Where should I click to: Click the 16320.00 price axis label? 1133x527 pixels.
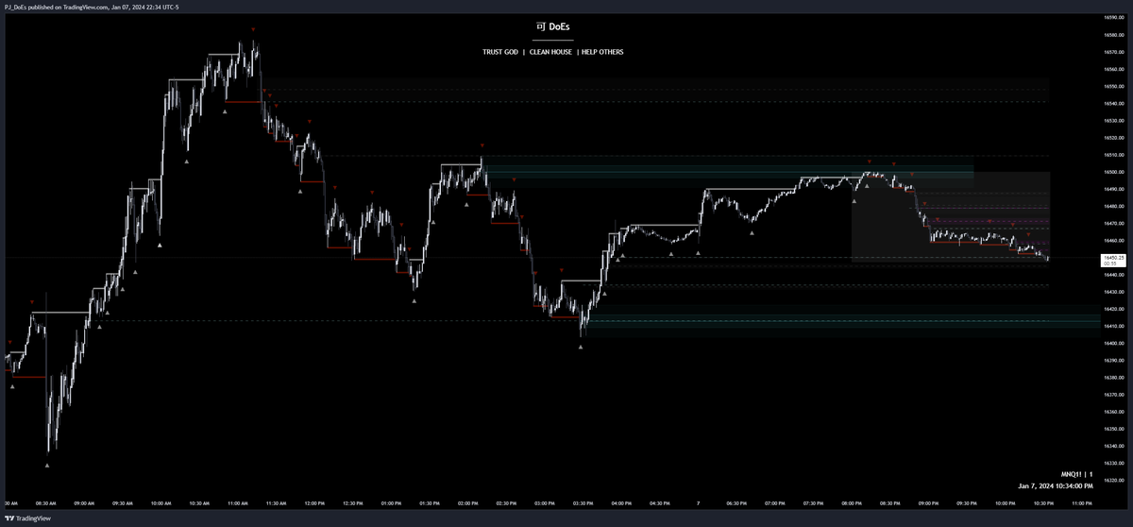pyautogui.click(x=1112, y=480)
